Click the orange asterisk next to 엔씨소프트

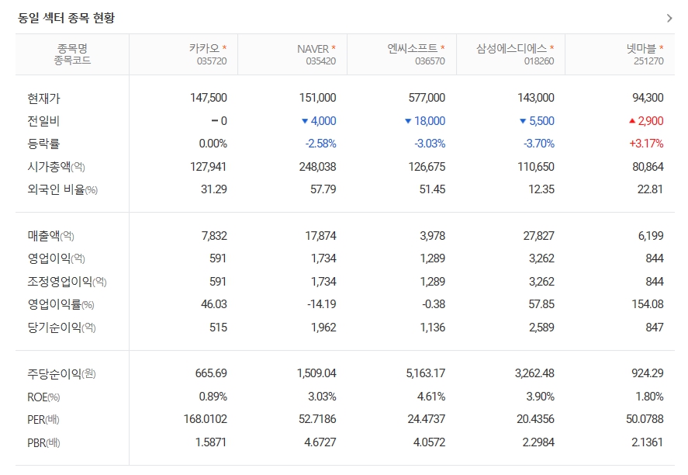point(443,47)
